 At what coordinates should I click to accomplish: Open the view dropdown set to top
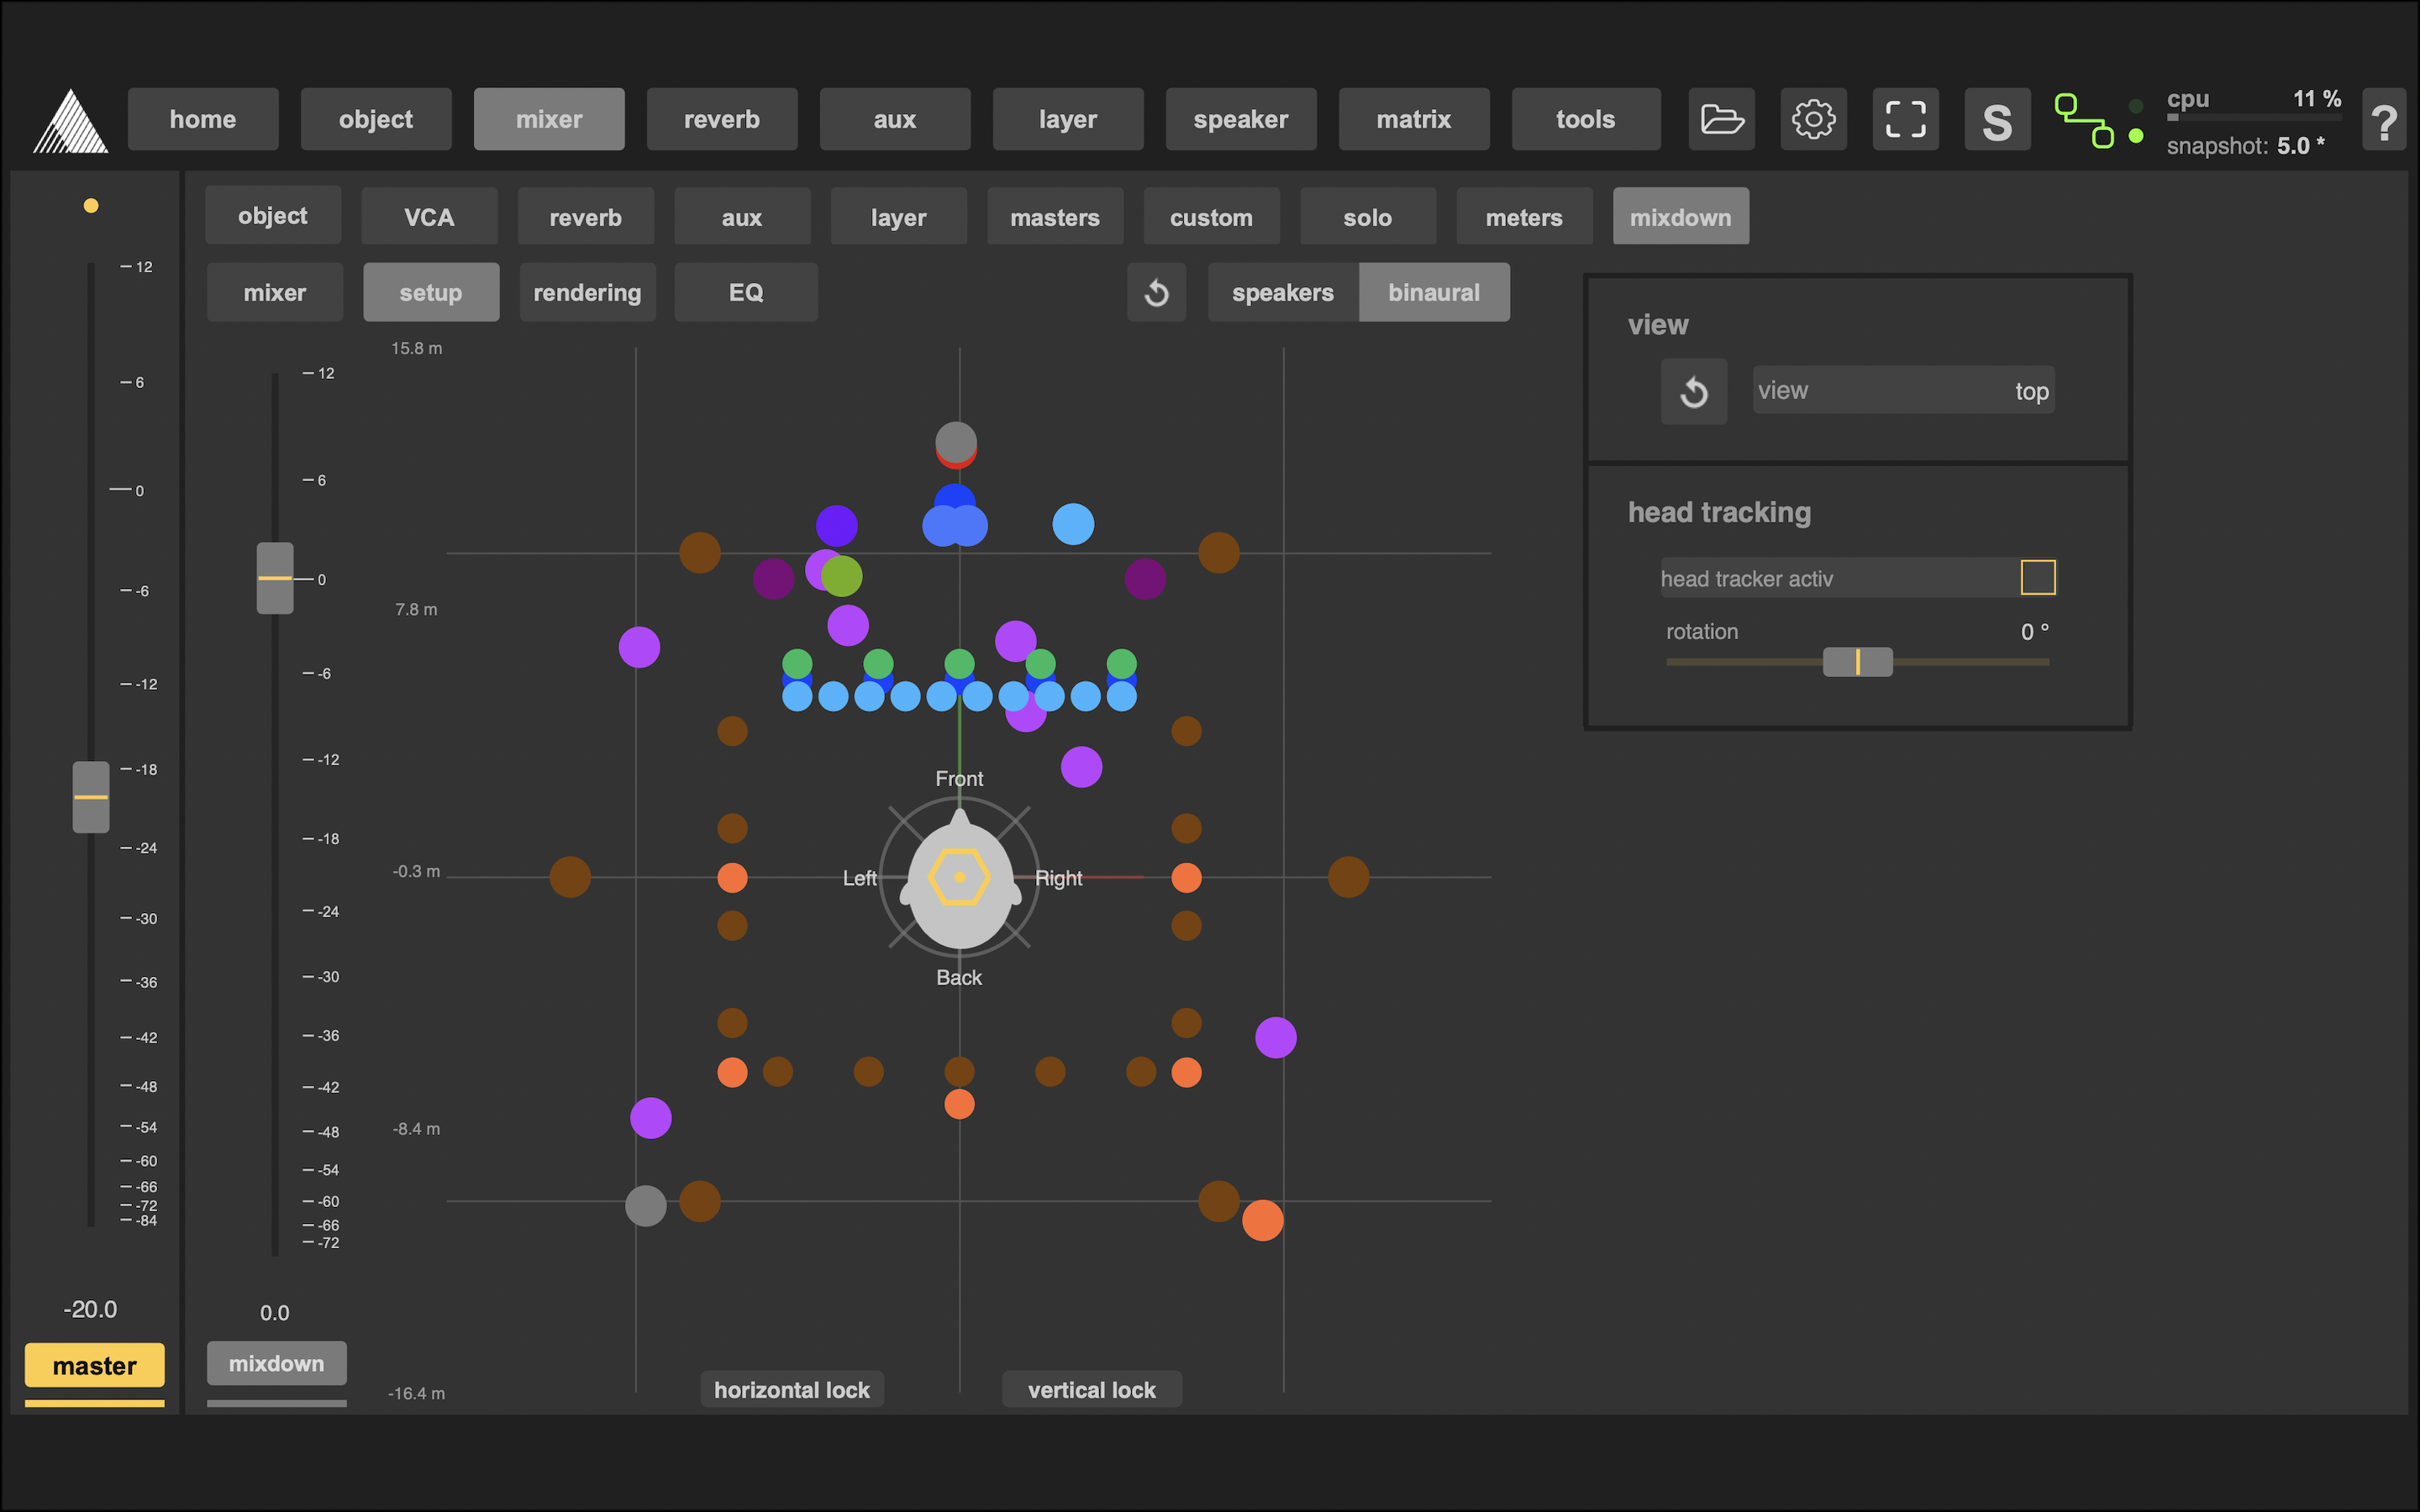click(x=1903, y=390)
